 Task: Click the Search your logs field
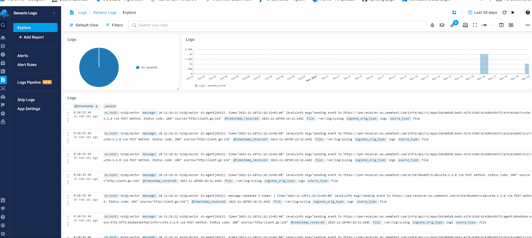tap(277, 25)
